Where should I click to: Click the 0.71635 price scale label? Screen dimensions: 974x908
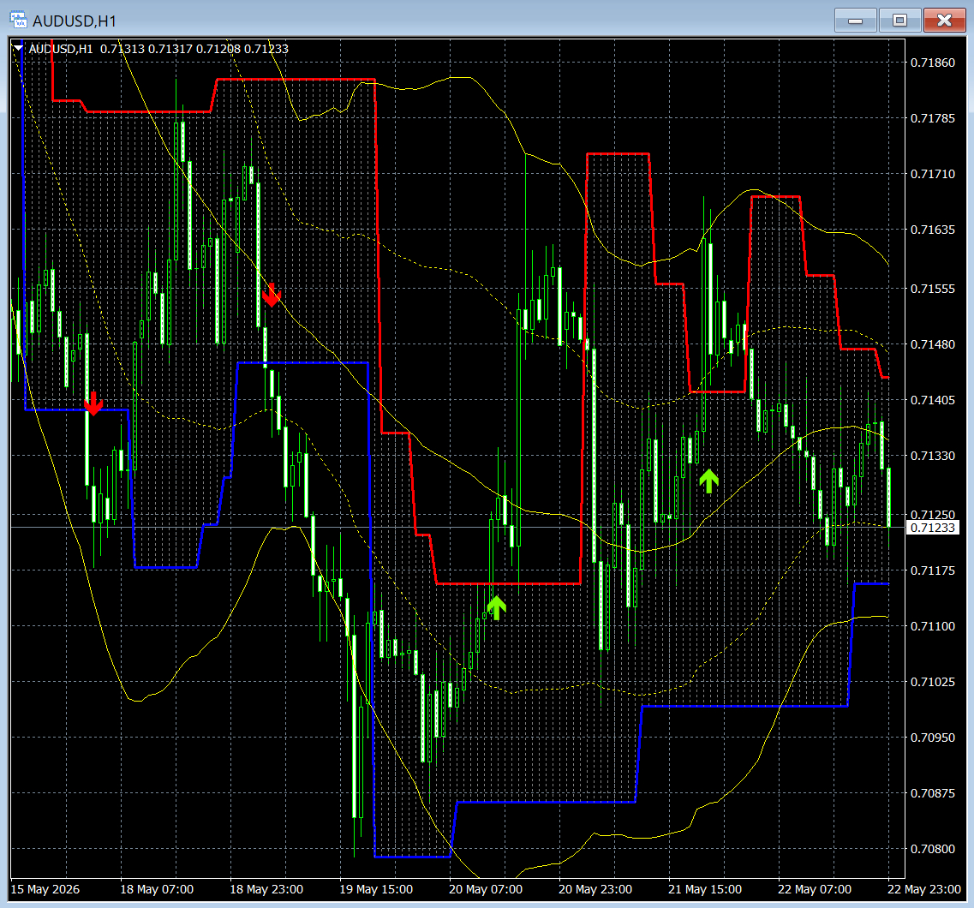point(932,230)
